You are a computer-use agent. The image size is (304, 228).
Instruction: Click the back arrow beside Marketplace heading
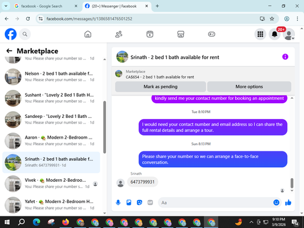(9, 50)
